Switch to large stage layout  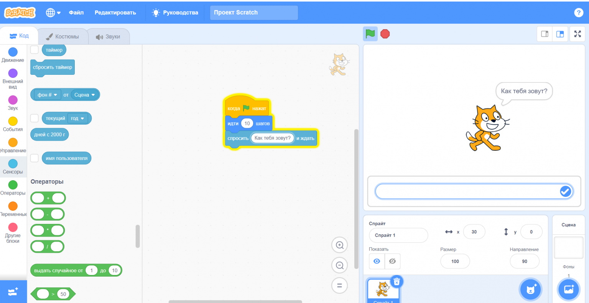(x=560, y=34)
